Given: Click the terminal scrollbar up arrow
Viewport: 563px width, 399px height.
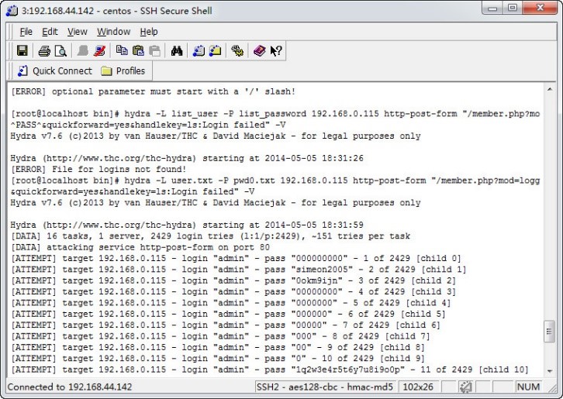Looking at the screenshot, I should coord(550,89).
